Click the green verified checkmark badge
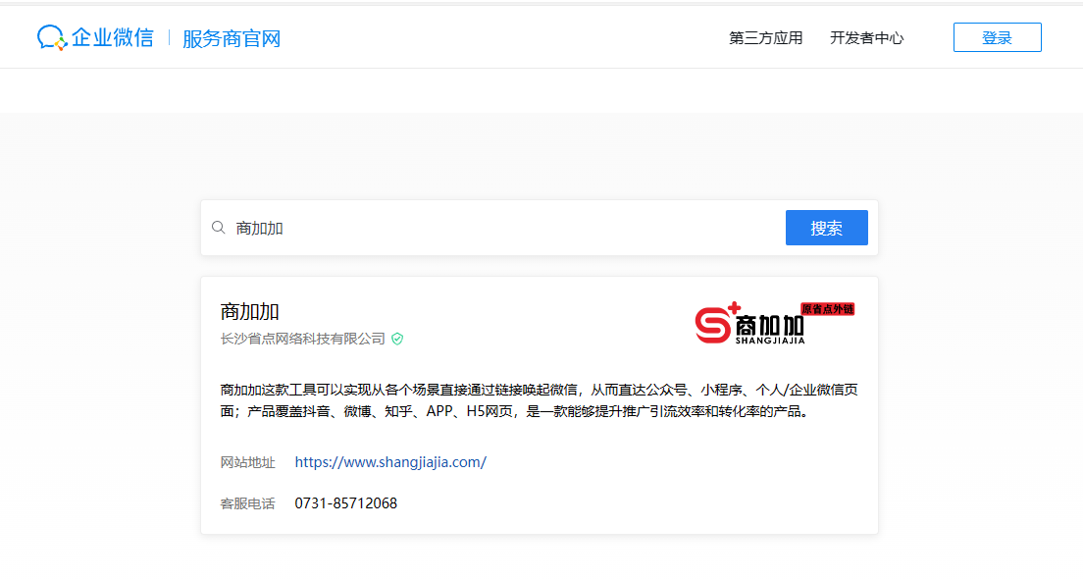1083x580 pixels. pos(396,339)
